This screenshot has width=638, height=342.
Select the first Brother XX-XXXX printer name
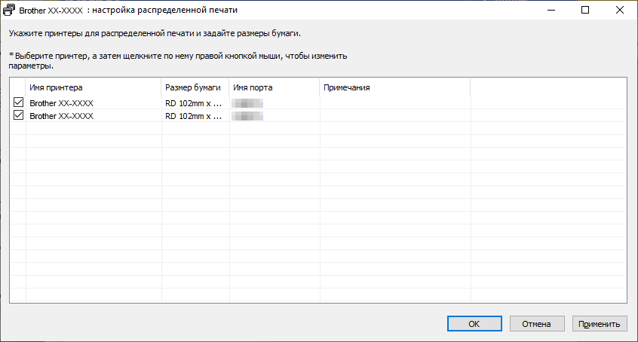[x=61, y=103]
